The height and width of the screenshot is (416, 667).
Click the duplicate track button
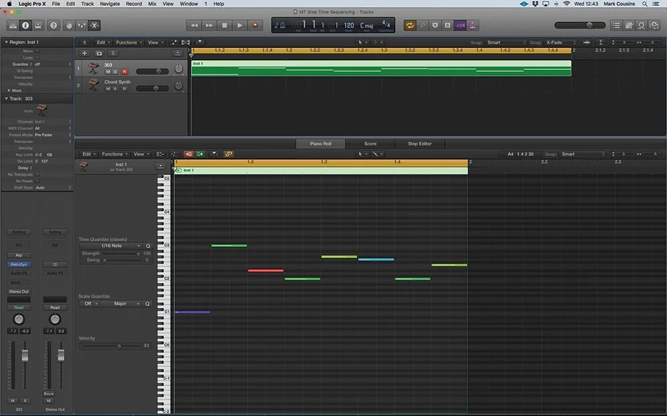99,53
